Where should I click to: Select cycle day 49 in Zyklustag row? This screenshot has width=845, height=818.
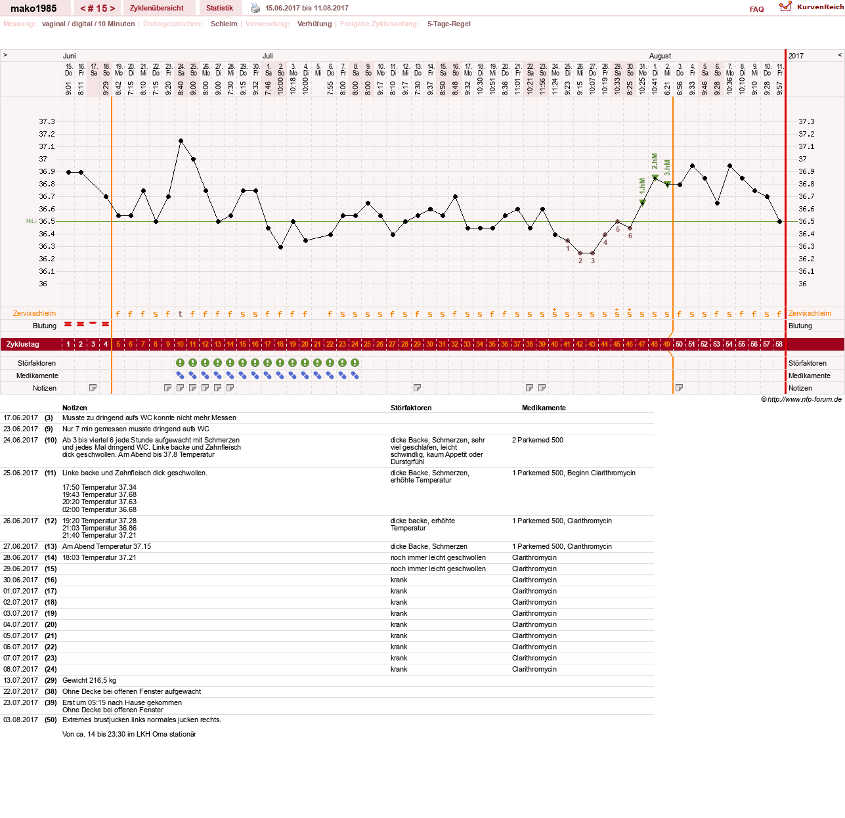pos(667,344)
